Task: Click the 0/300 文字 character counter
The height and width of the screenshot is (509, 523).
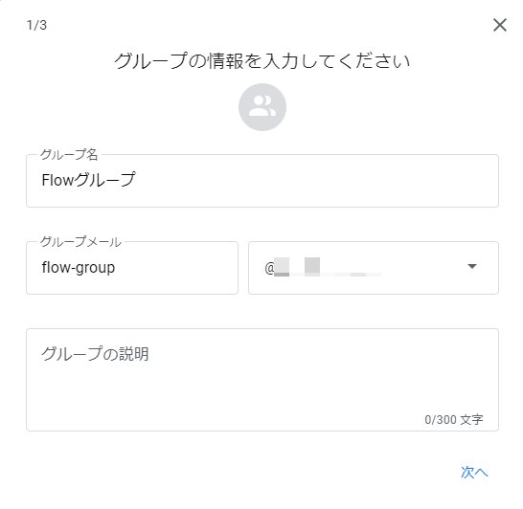Action: pos(454,419)
